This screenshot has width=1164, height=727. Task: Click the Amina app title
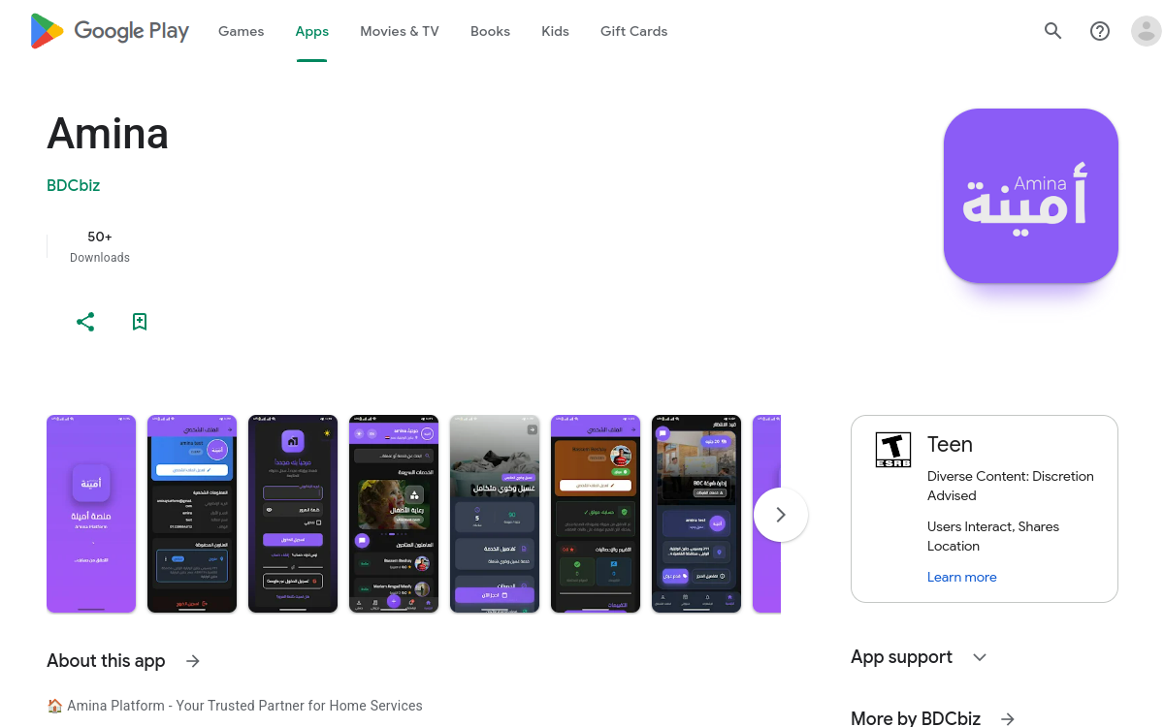point(108,134)
